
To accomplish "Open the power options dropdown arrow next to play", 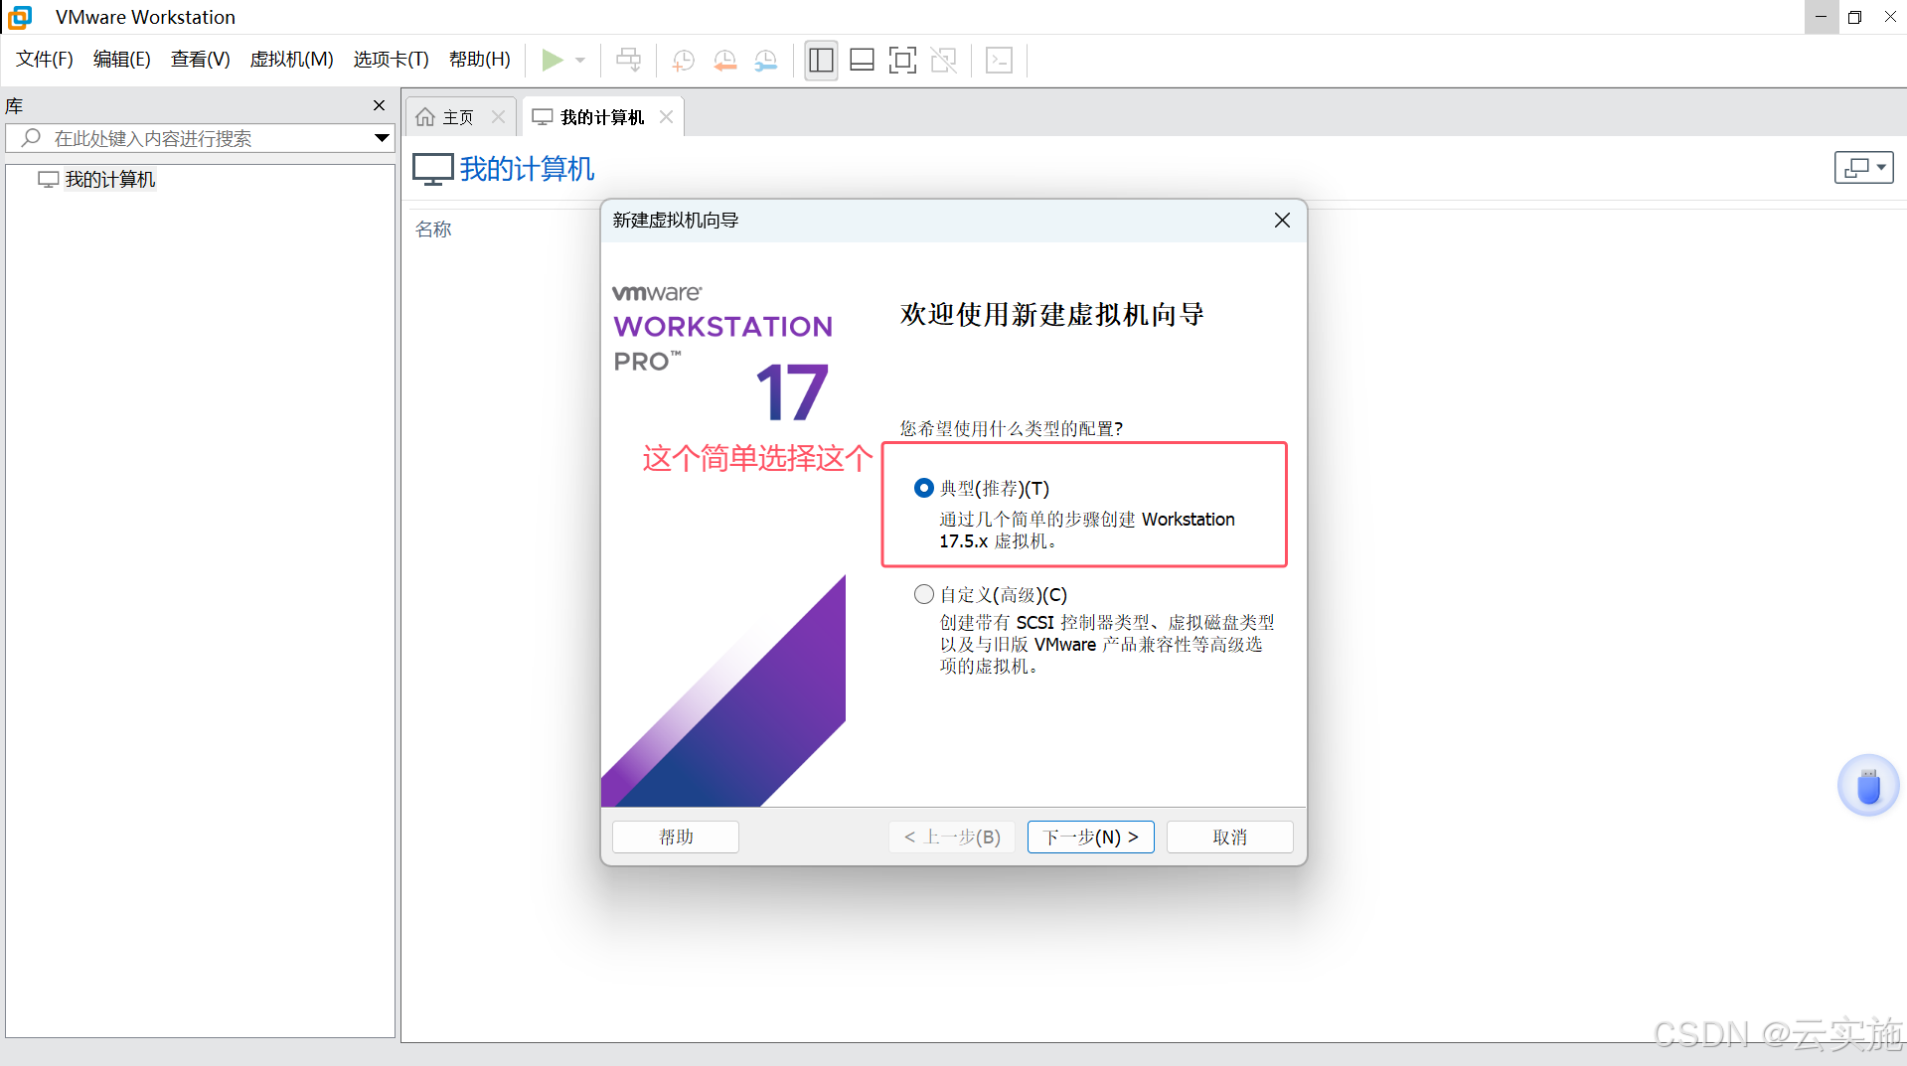I will click(x=580, y=61).
